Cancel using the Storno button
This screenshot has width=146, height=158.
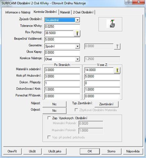coord(111,151)
